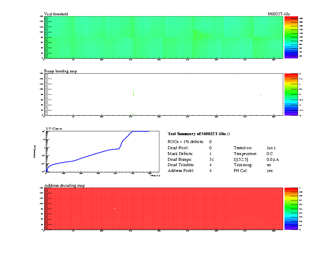This screenshot has width=327, height=253.
Task: Click the Dead Pixel label
Action: (x=178, y=148)
